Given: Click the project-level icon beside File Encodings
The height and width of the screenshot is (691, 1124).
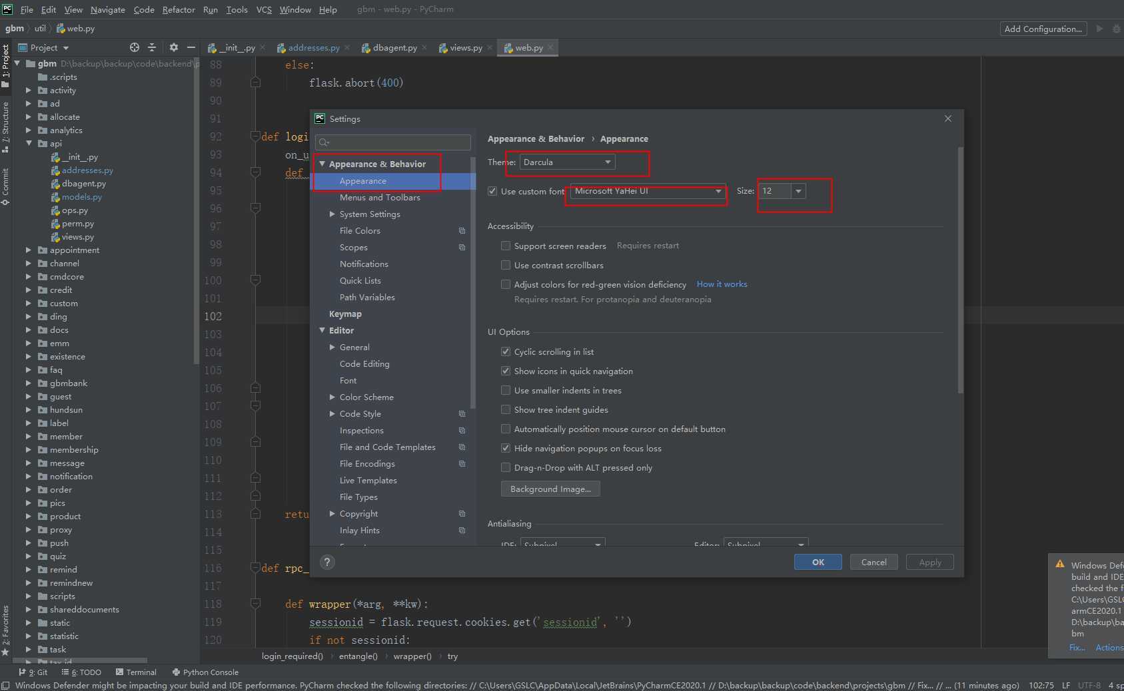Looking at the screenshot, I should tap(462, 464).
